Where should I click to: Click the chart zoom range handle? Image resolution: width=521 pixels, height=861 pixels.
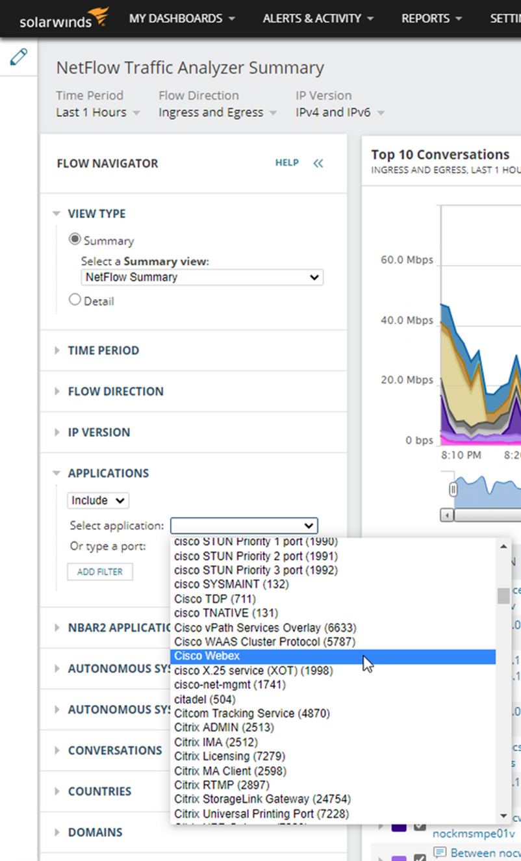453,489
